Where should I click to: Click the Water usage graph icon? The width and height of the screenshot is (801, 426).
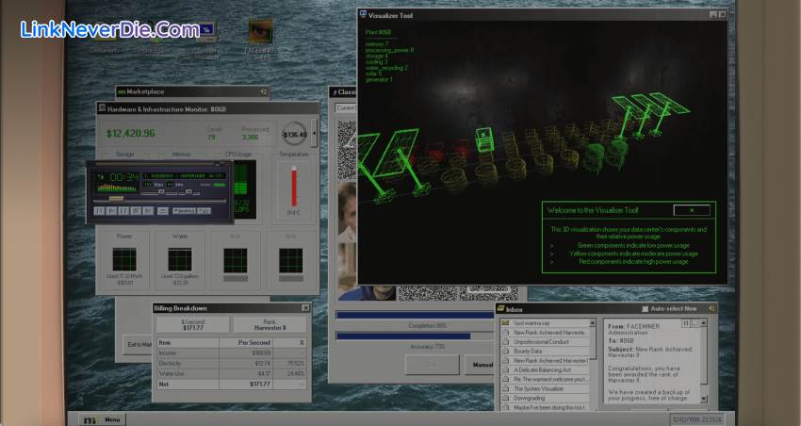[179, 259]
